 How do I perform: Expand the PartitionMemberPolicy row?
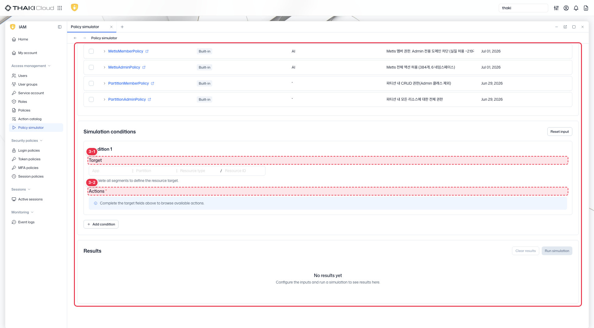pos(105,83)
